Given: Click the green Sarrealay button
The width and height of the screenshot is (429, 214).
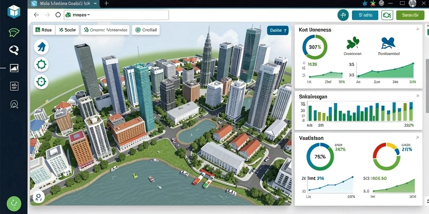Looking at the screenshot, I should tap(410, 15).
